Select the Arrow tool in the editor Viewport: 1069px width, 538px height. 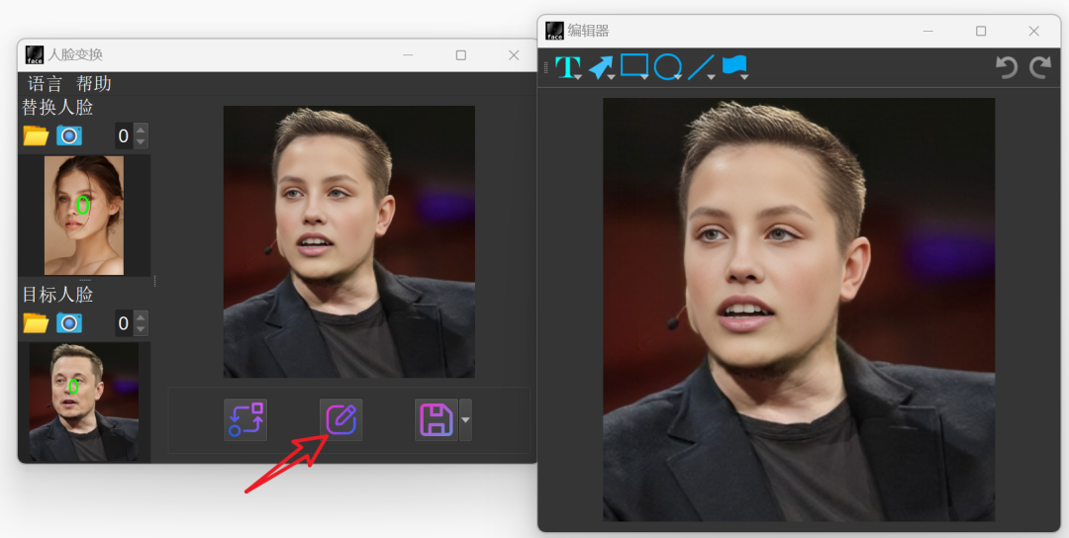[600, 66]
